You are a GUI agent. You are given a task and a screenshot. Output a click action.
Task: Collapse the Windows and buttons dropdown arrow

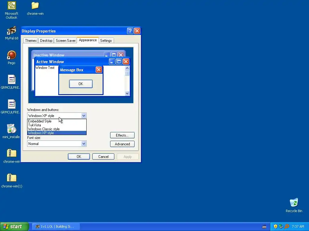click(84, 116)
